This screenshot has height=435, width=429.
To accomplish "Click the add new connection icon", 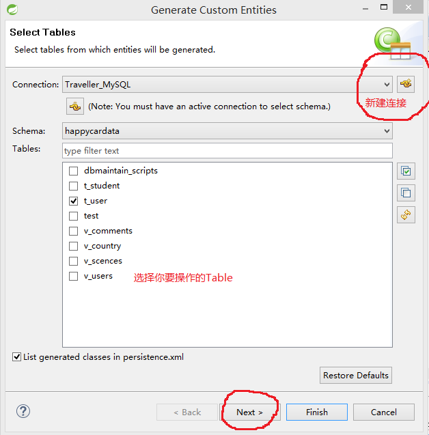I will click(x=406, y=84).
